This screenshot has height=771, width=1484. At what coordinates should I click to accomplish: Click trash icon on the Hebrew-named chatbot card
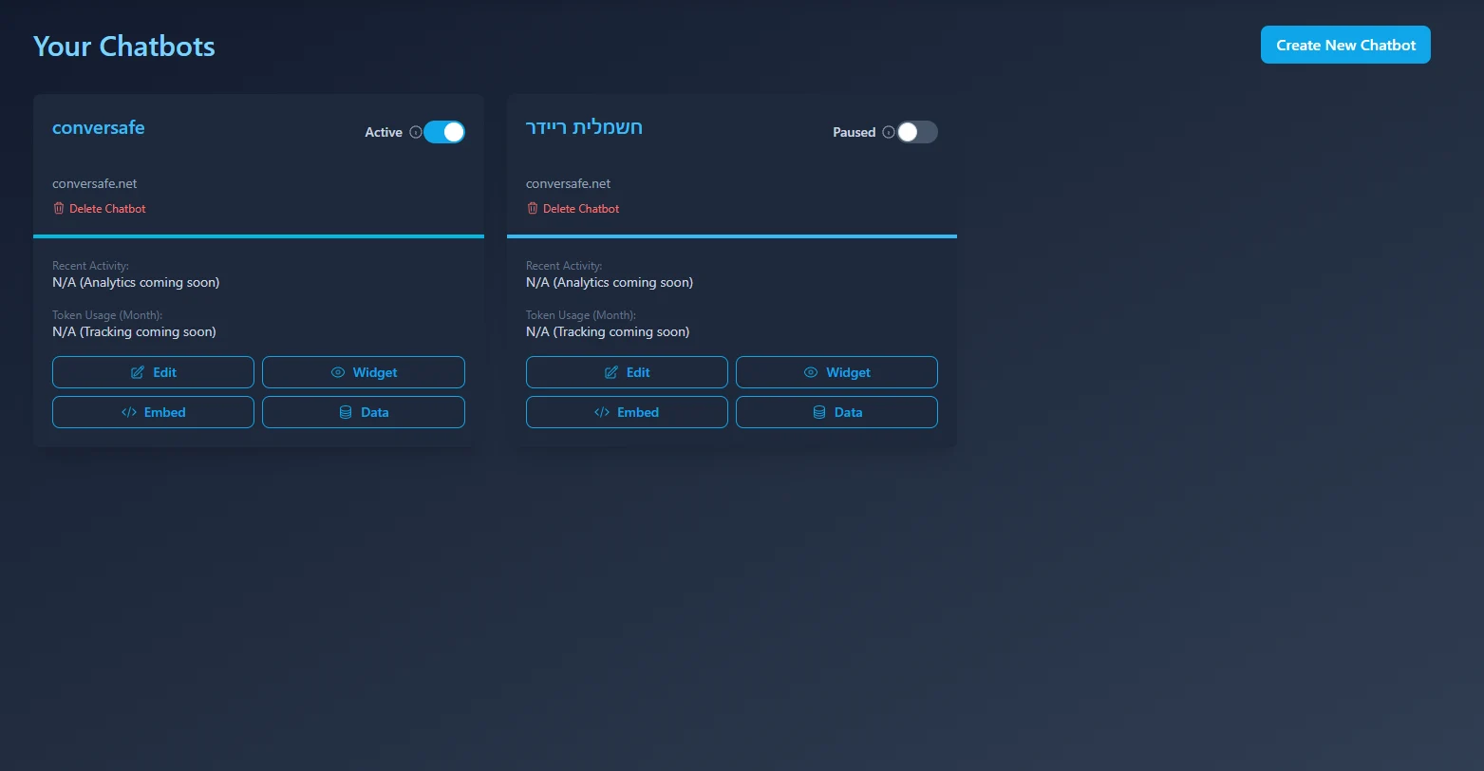point(533,208)
